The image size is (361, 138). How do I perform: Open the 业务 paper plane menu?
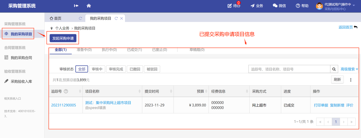click(x=257, y=6)
